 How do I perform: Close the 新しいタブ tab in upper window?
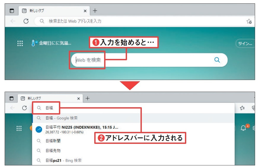(x=85, y=11)
